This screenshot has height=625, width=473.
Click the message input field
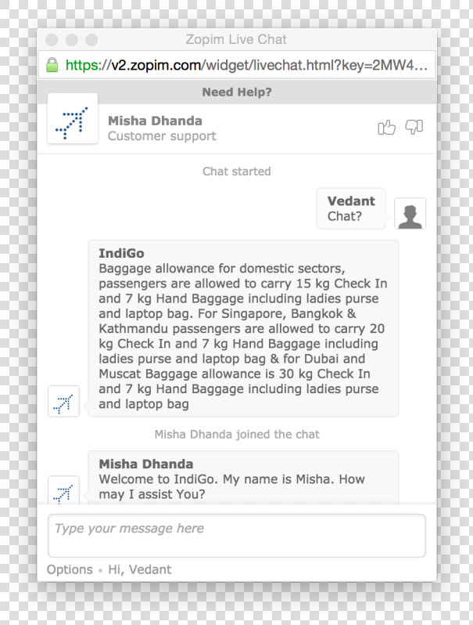[237, 536]
